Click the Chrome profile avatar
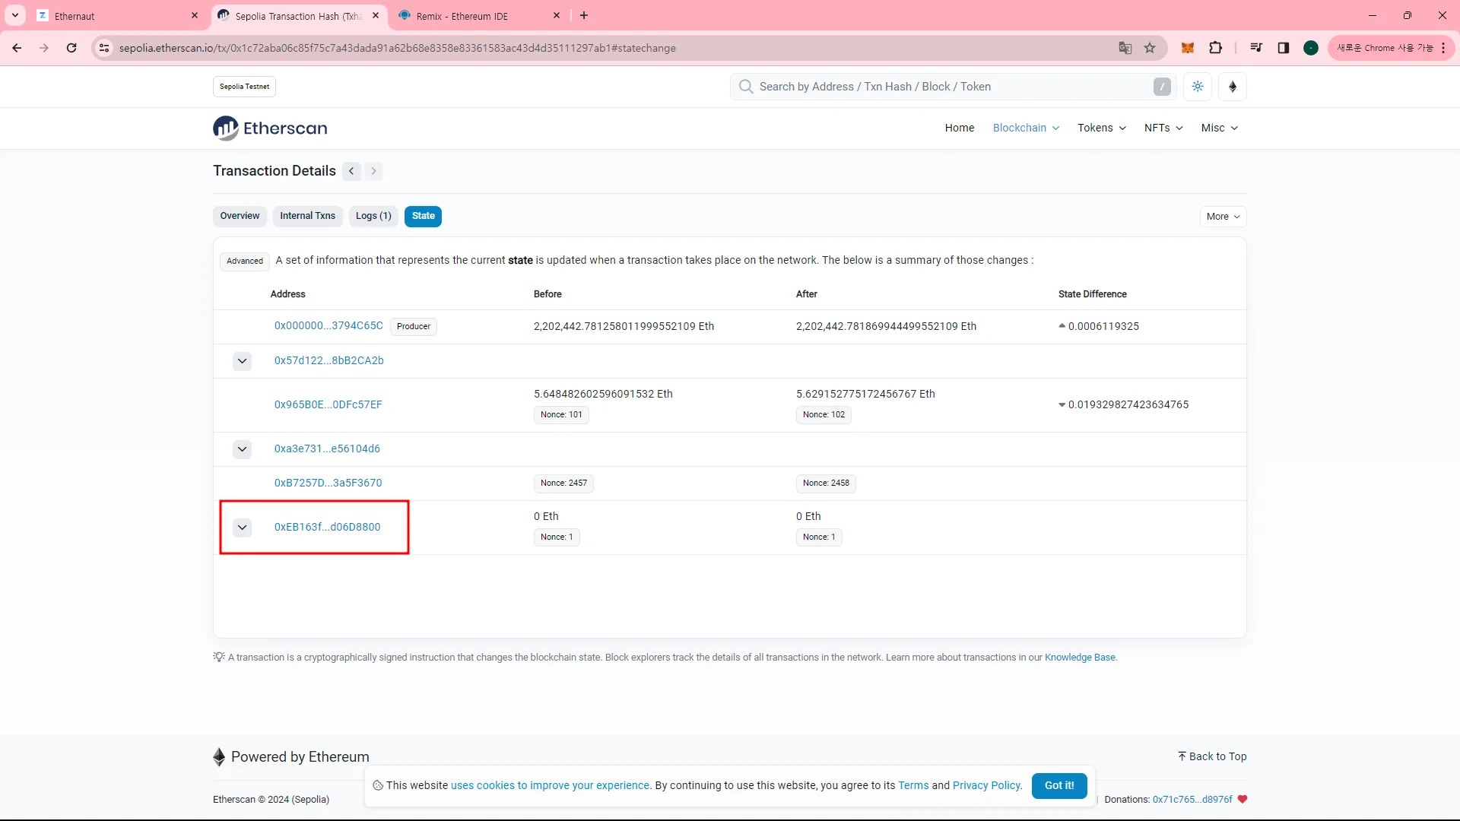The height and width of the screenshot is (821, 1460). (x=1311, y=48)
